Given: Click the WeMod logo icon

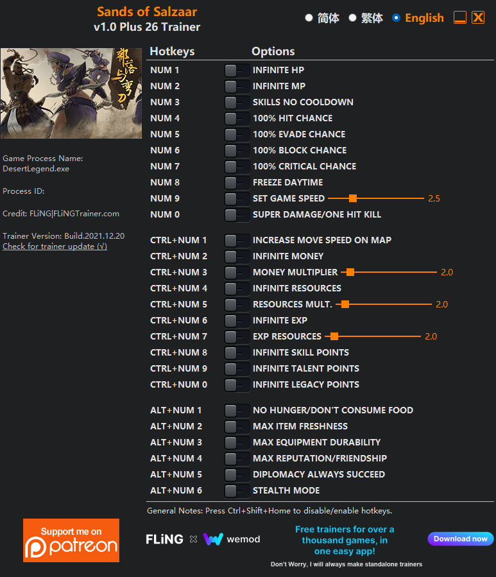Looking at the screenshot, I should (x=214, y=539).
